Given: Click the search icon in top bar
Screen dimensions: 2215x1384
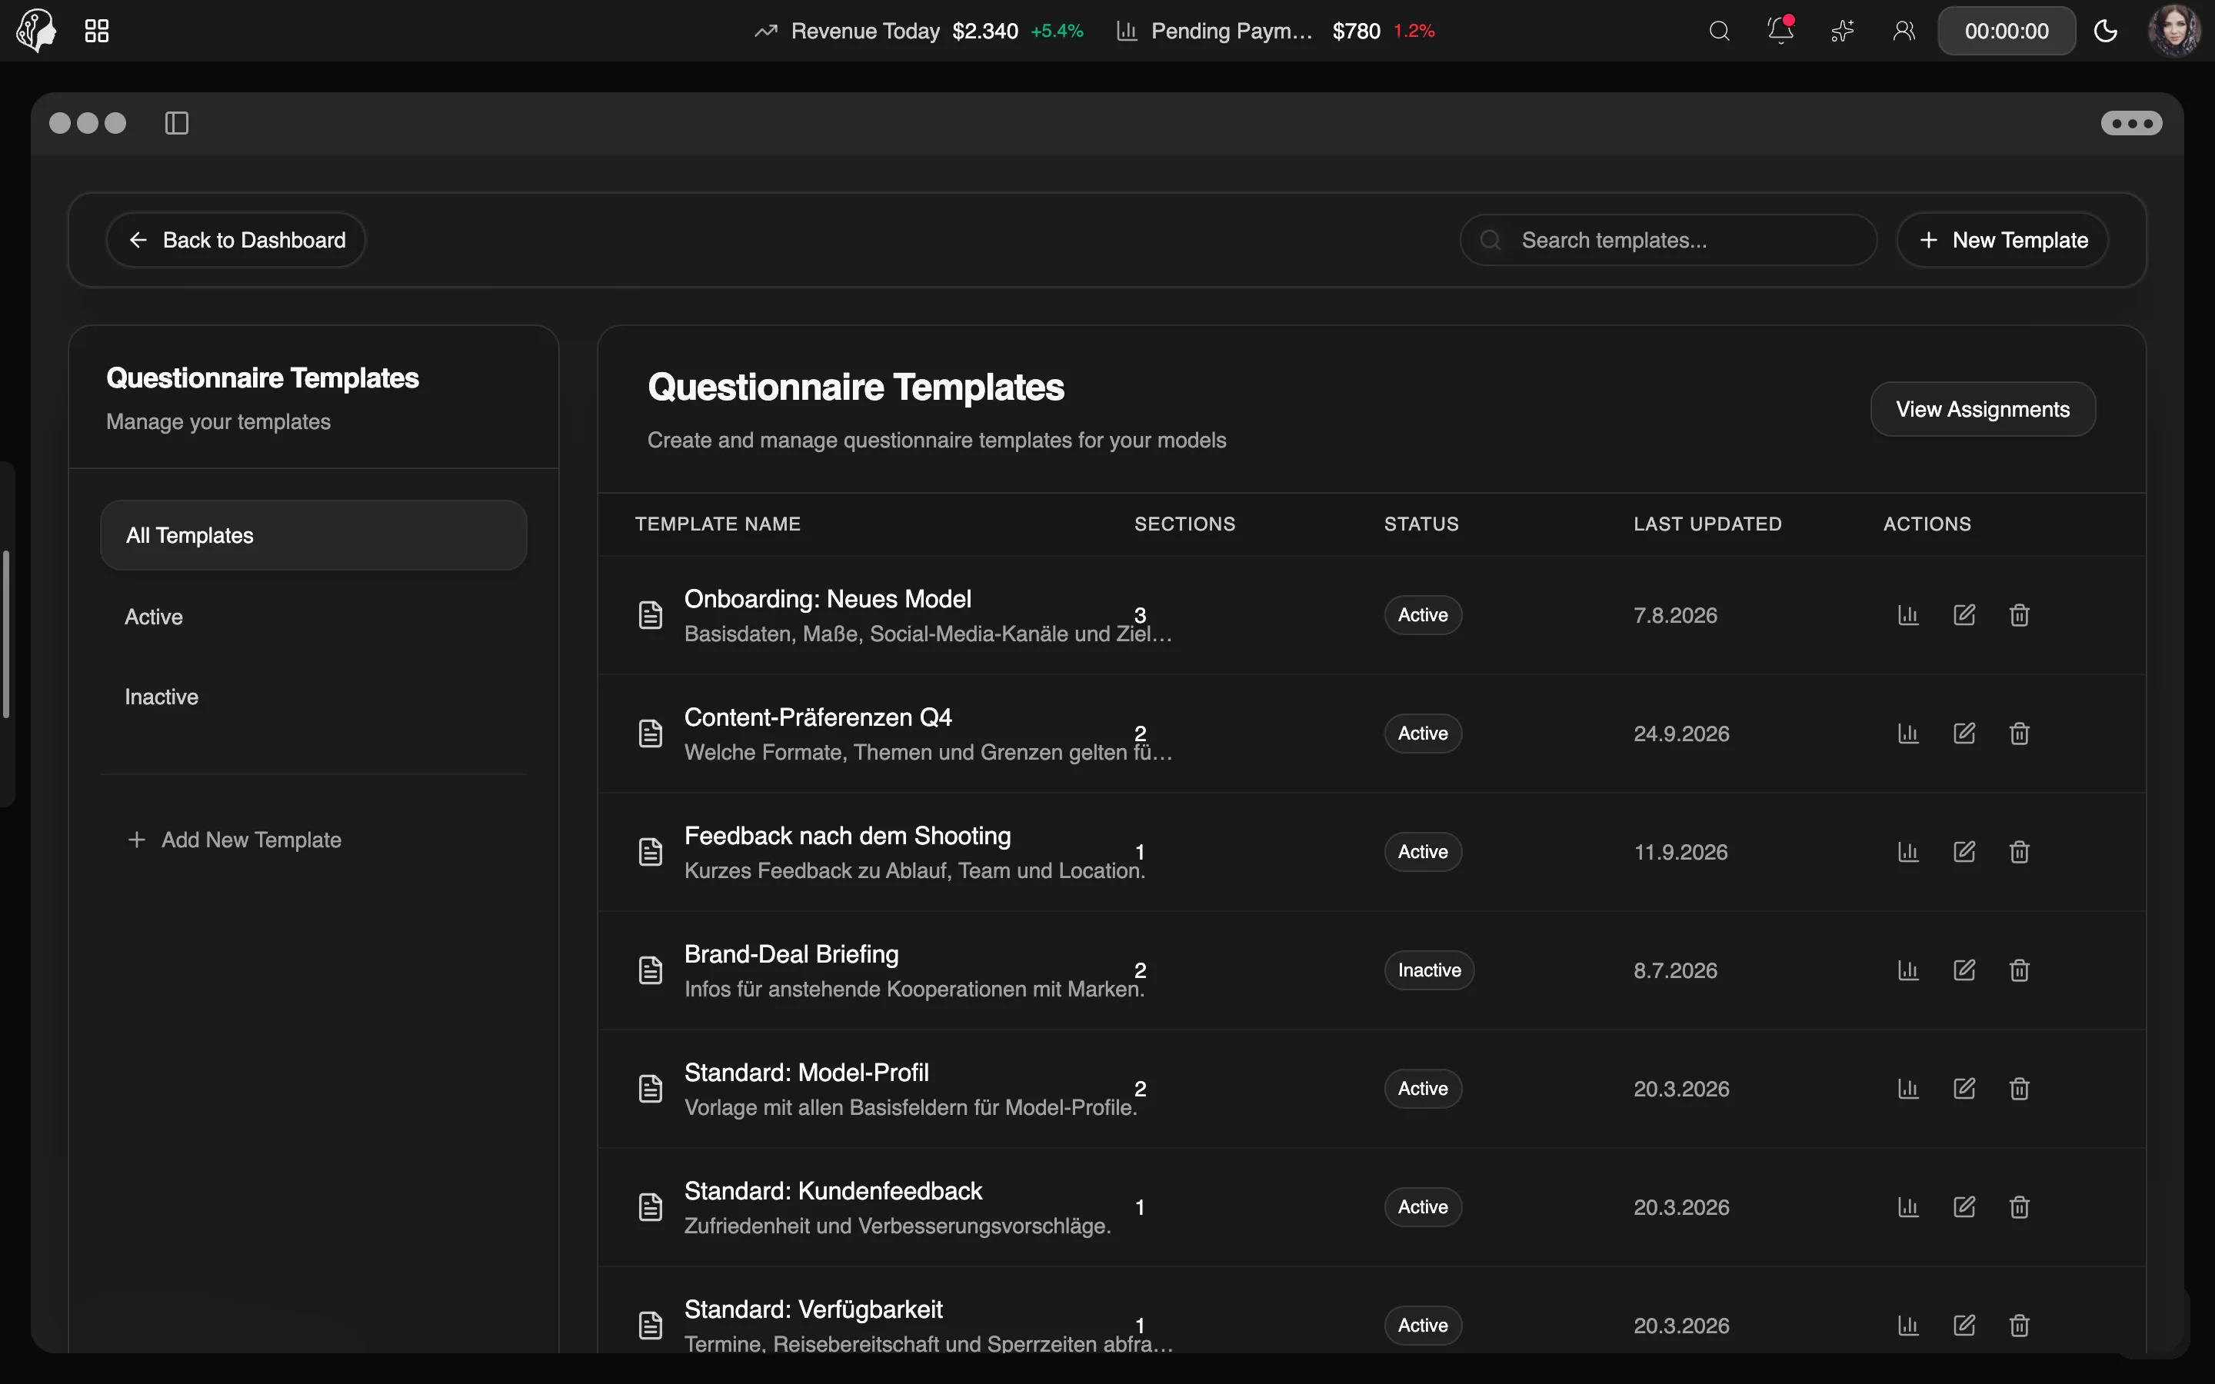Looking at the screenshot, I should 1719,31.
